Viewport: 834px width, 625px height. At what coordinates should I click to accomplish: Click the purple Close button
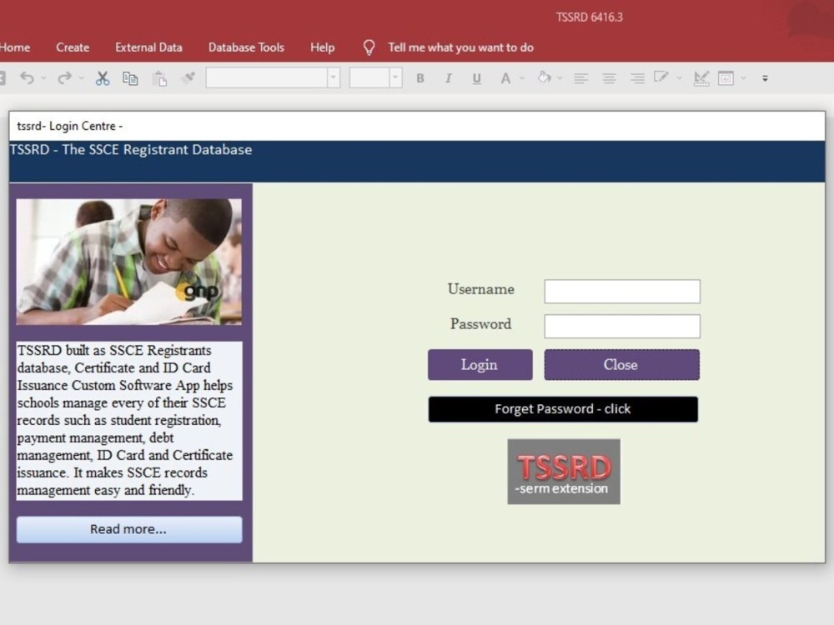[622, 365]
